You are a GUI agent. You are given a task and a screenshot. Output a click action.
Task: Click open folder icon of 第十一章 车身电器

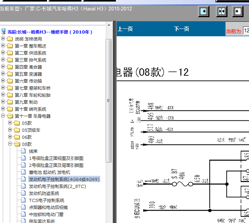[10, 116]
